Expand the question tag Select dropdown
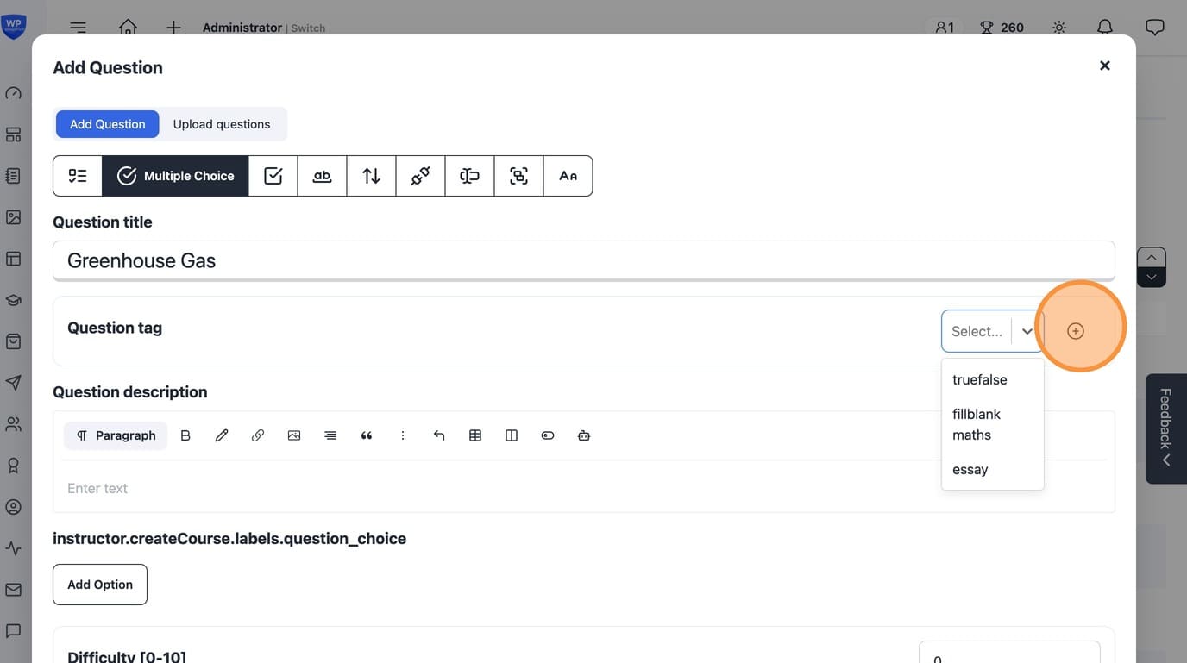The height and width of the screenshot is (663, 1187). [x=992, y=331]
